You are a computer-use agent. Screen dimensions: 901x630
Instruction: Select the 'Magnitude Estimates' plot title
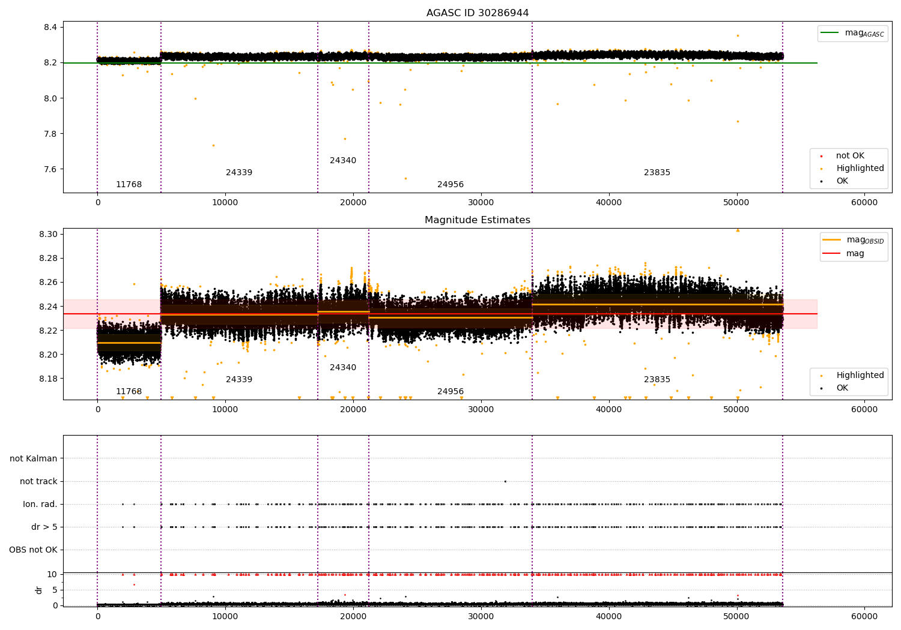pyautogui.click(x=478, y=220)
